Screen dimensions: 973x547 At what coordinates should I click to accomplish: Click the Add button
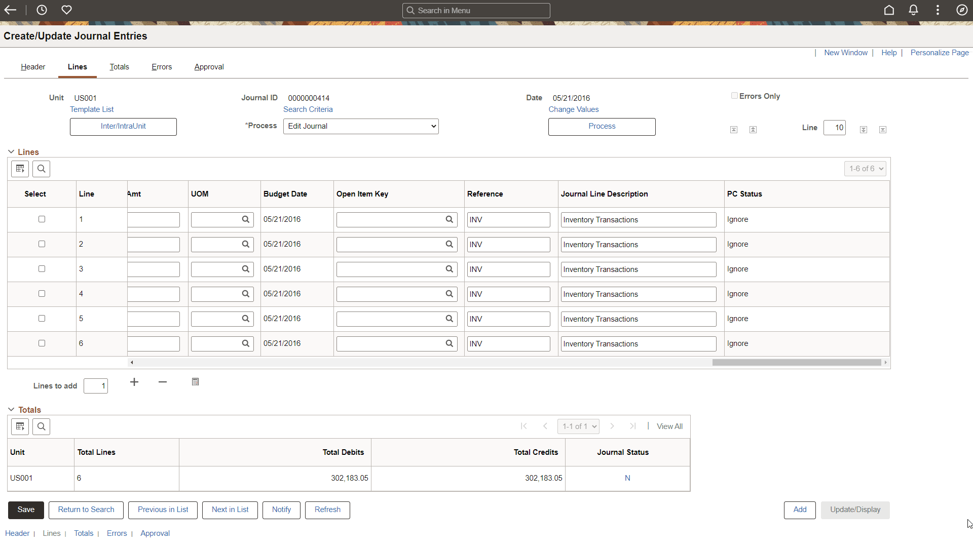pyautogui.click(x=800, y=510)
